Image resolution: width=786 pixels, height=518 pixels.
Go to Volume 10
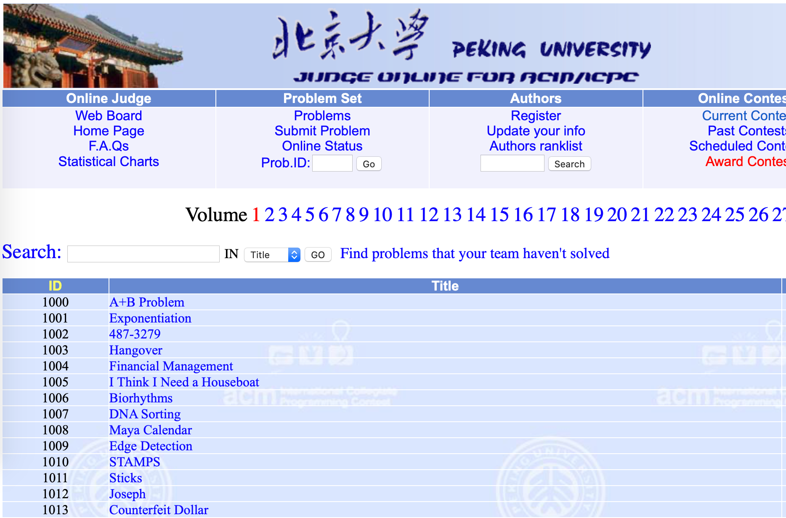tap(382, 215)
